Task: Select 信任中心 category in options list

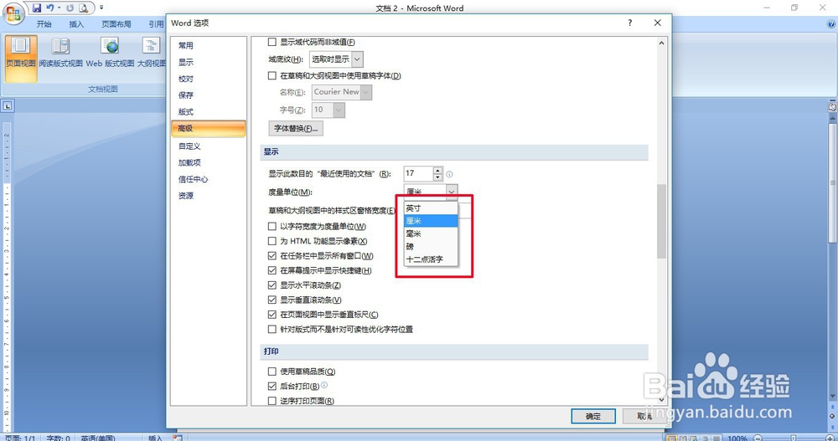Action: coord(209,179)
